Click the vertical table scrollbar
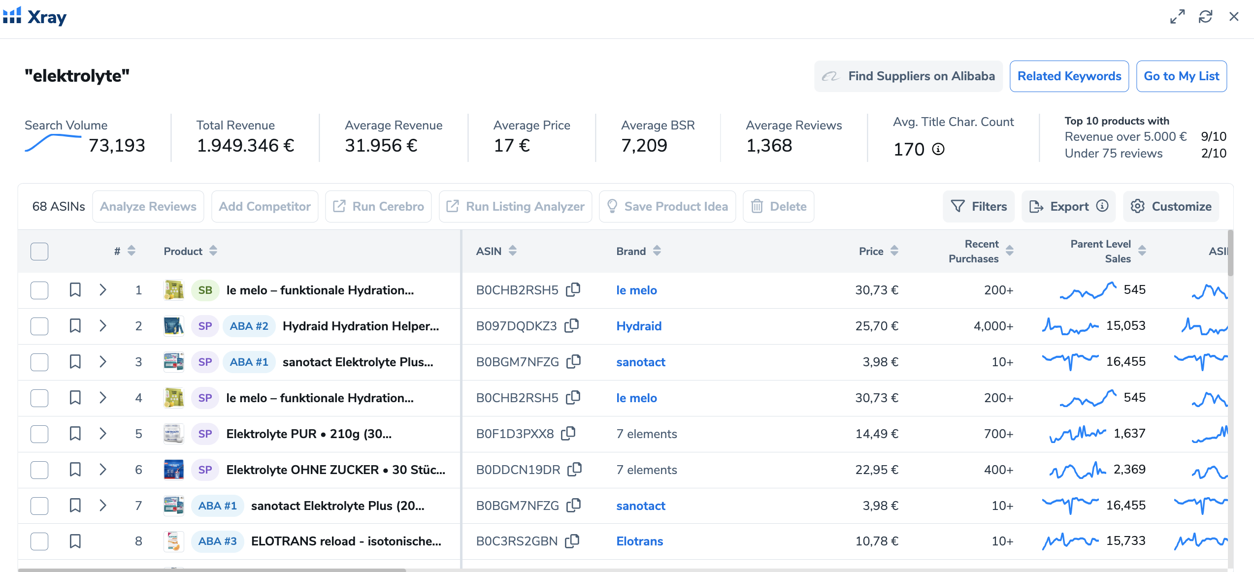 tap(1230, 253)
